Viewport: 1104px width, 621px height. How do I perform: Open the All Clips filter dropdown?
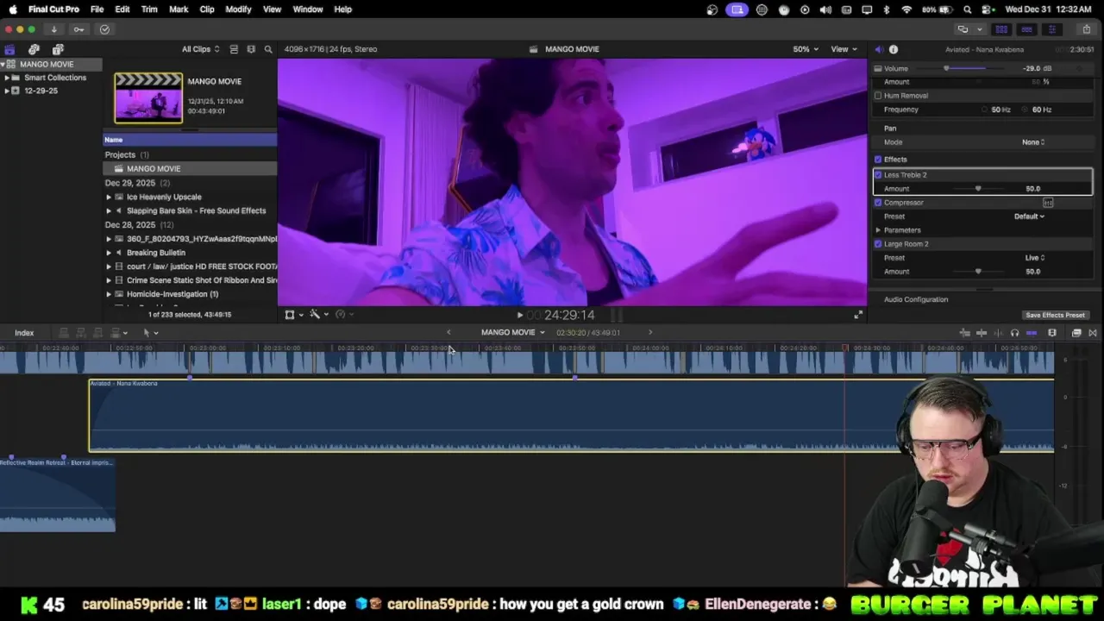[200, 49]
